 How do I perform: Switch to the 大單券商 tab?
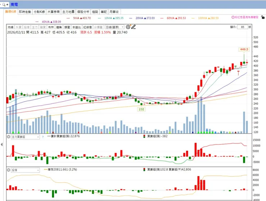point(54,12)
